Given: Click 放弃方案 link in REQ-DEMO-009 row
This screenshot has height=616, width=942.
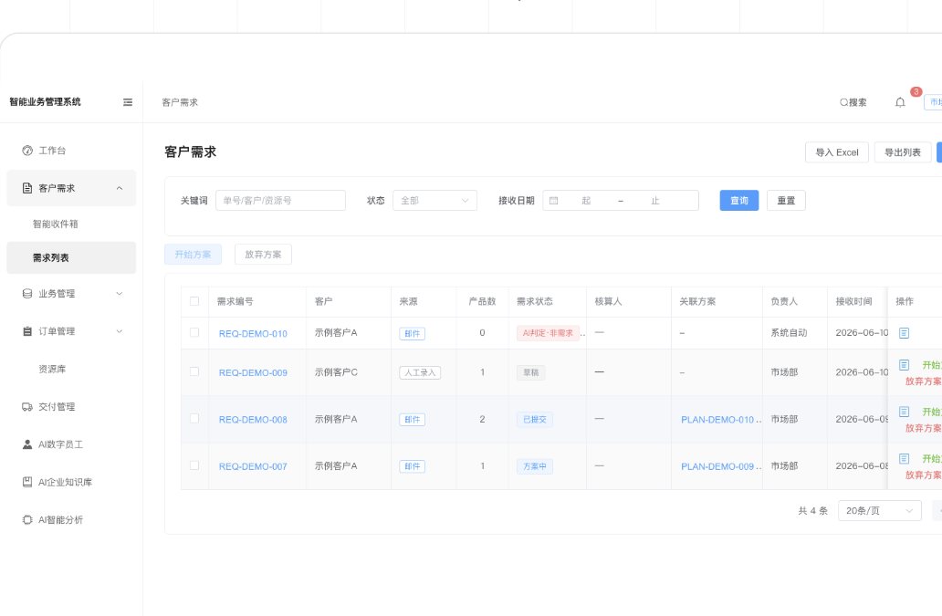Looking at the screenshot, I should pos(924,381).
